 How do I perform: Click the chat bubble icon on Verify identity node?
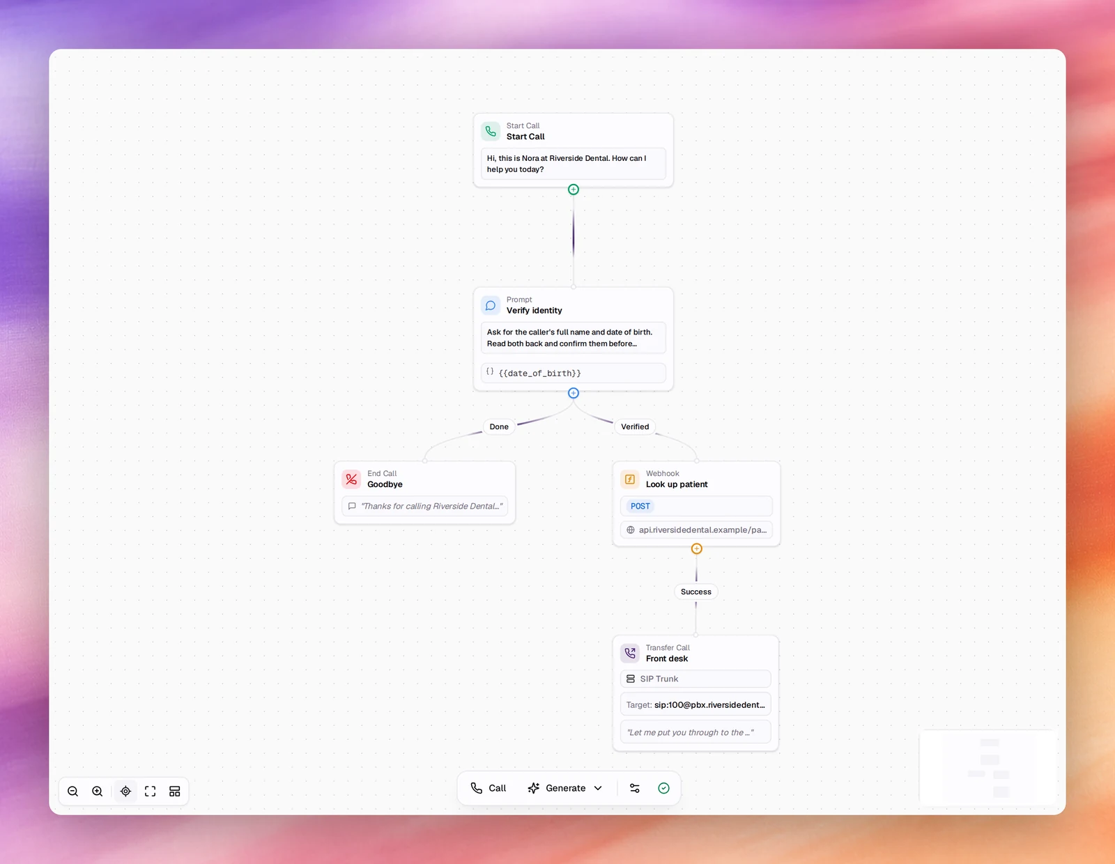point(491,305)
